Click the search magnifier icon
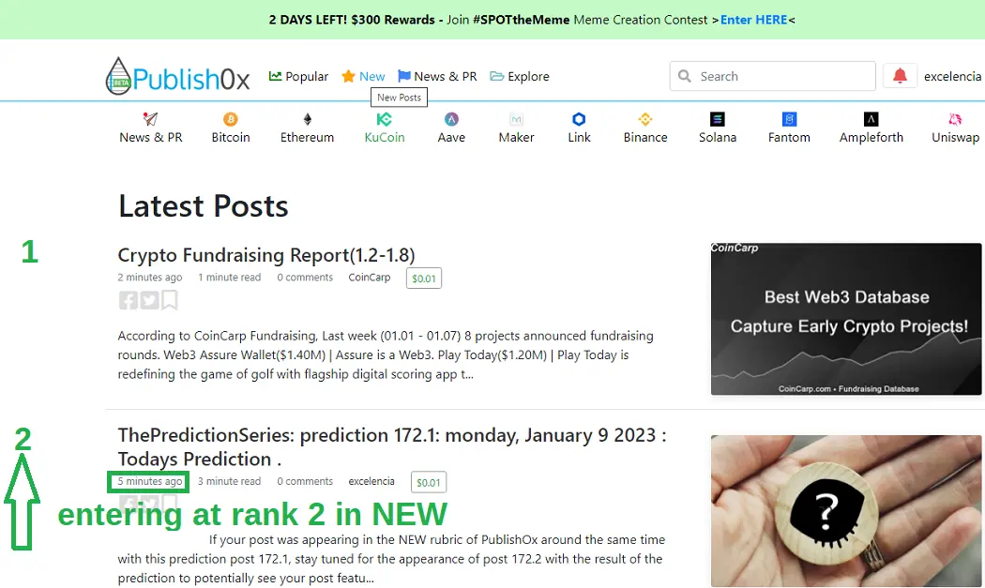The height and width of the screenshot is (588, 985). [685, 76]
